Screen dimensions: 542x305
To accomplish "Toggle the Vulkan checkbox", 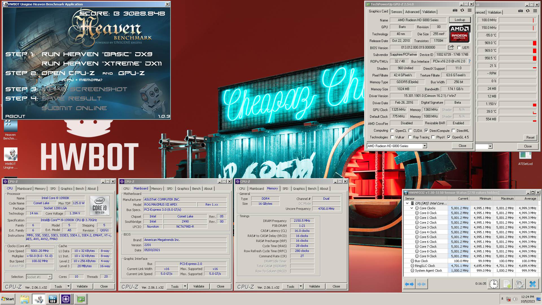I will [x=392, y=137].
